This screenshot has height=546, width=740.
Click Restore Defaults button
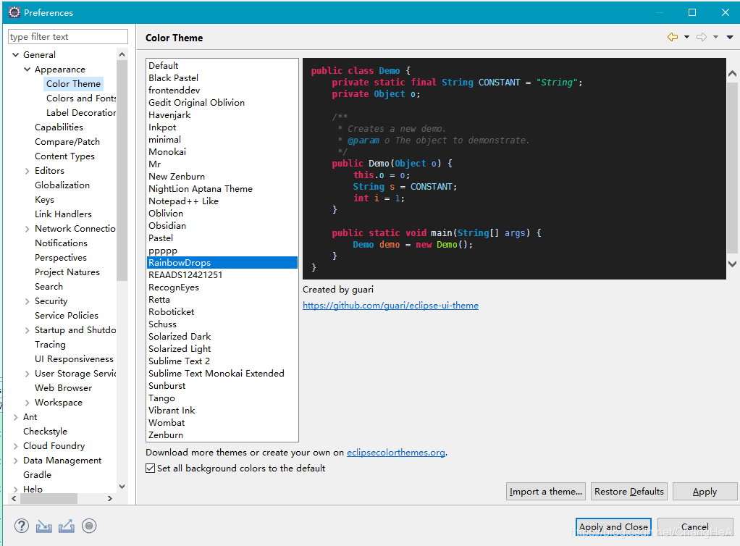pos(629,491)
